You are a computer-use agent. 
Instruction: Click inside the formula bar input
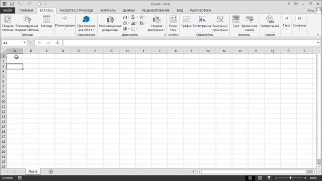tap(190, 43)
